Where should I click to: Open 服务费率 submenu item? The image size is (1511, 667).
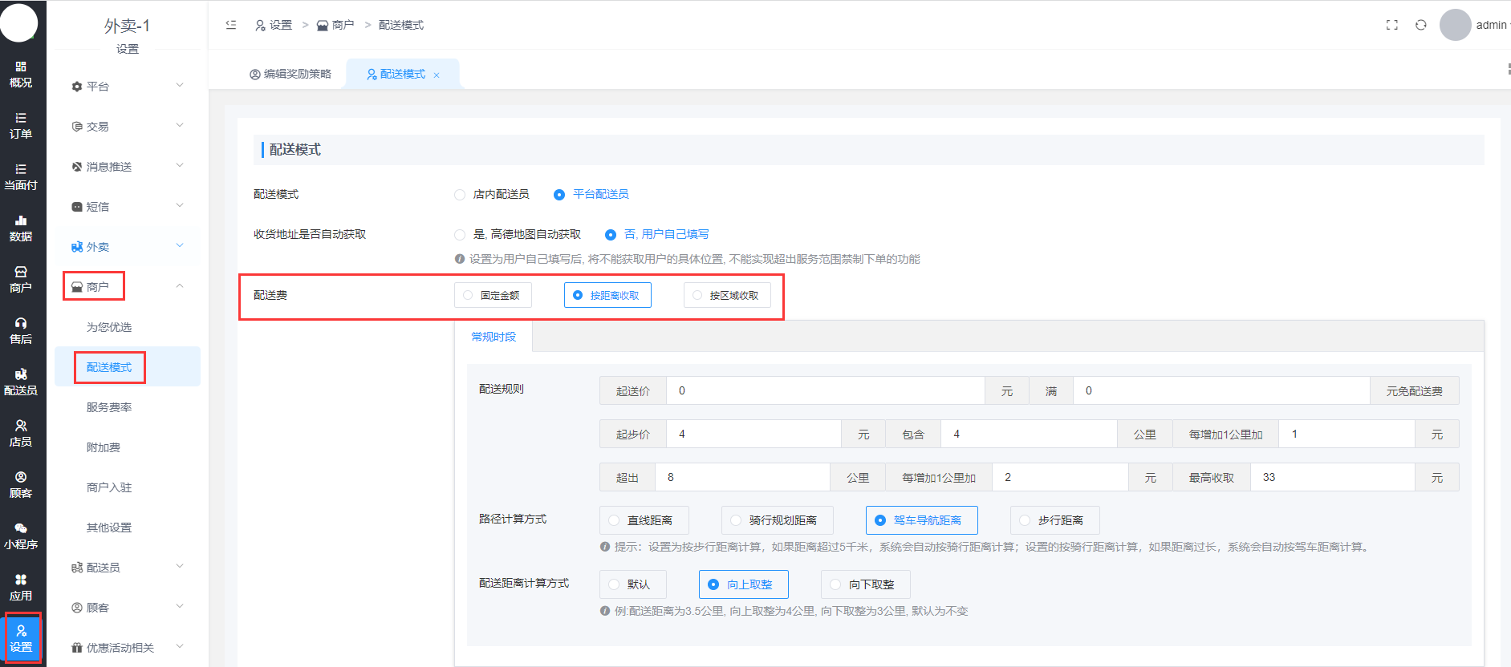tap(109, 407)
